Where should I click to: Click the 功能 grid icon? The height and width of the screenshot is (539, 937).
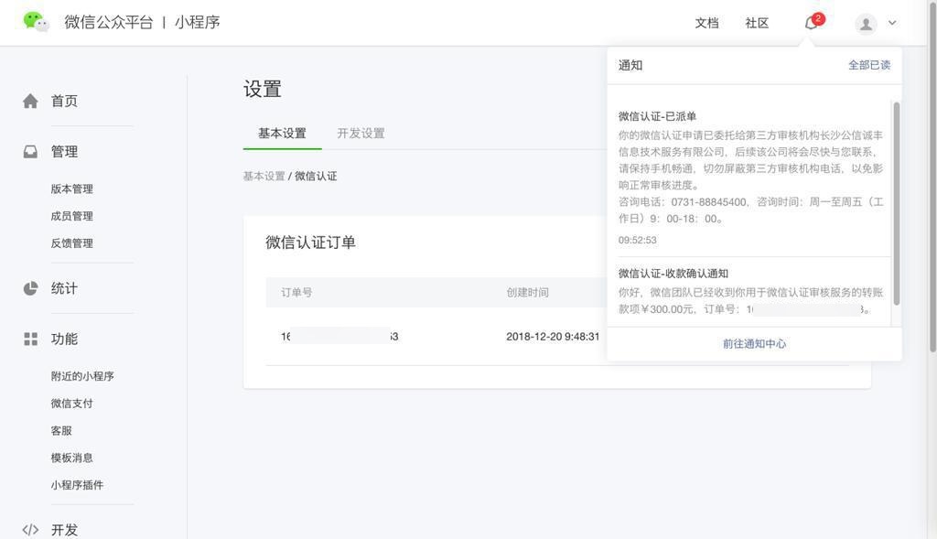pos(30,339)
